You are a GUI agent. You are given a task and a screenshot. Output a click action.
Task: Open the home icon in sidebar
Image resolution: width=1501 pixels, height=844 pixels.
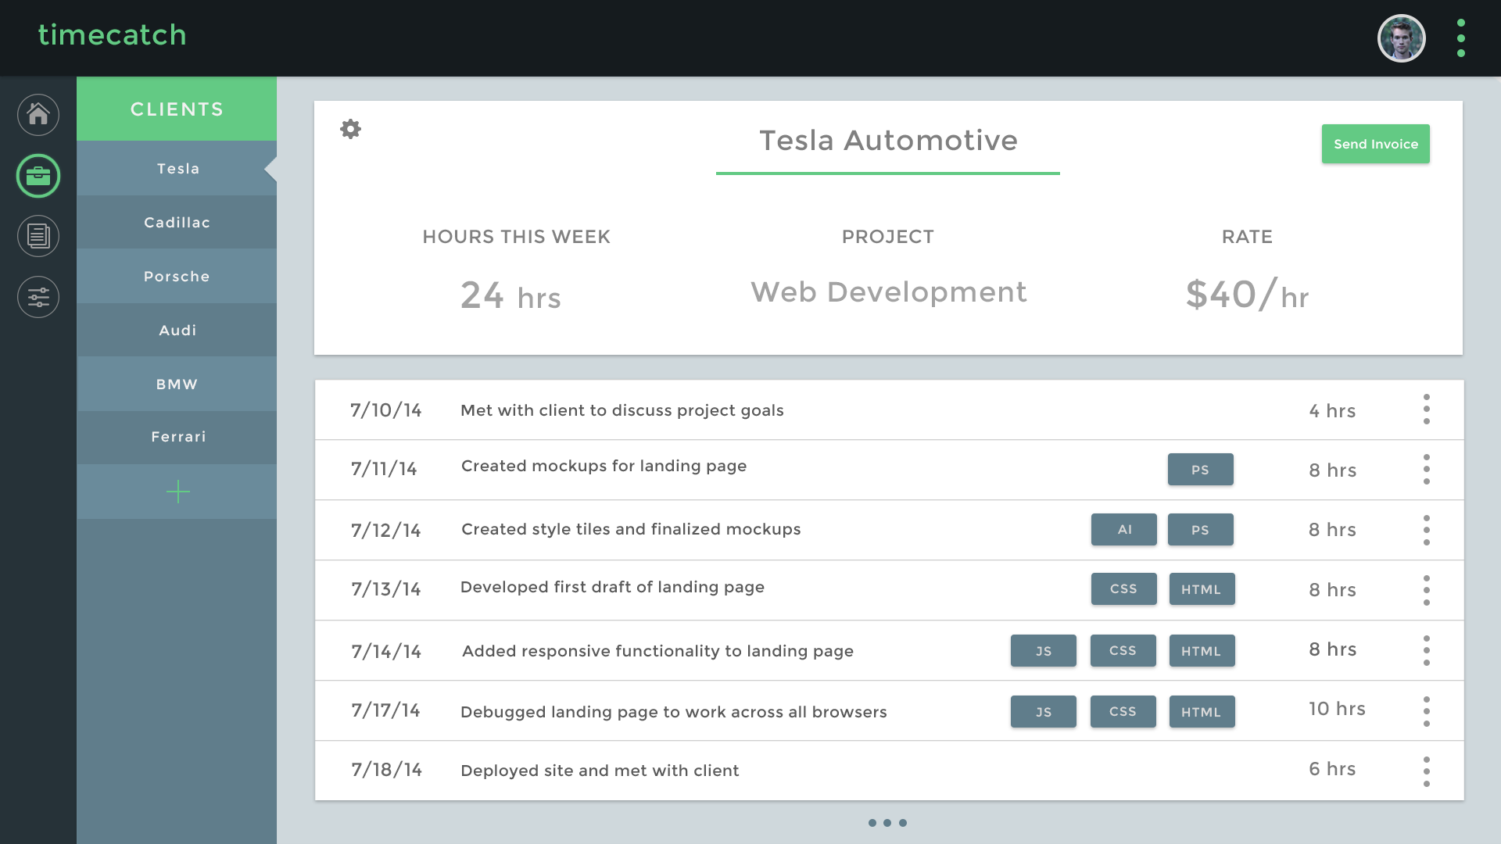tap(38, 115)
